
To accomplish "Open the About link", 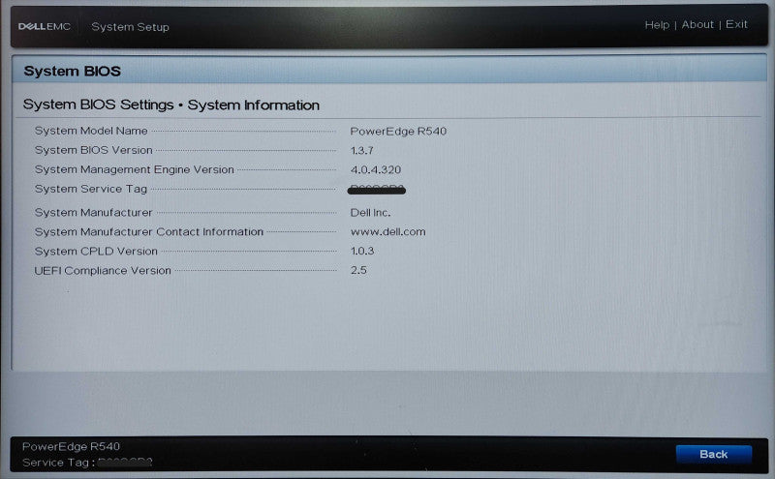I will [x=697, y=25].
